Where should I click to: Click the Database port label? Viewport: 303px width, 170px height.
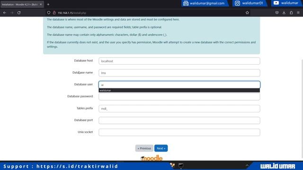pos(83,120)
